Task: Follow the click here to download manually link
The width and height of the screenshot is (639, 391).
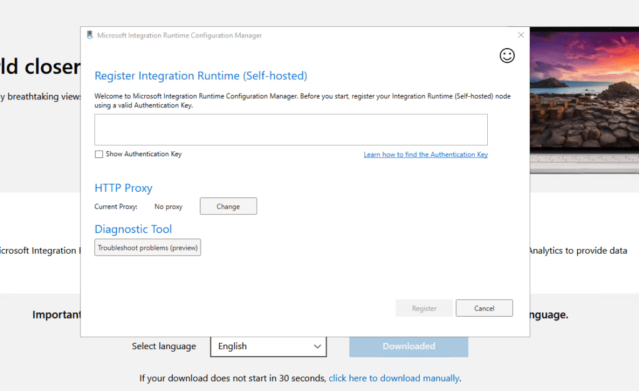Action: (394, 378)
